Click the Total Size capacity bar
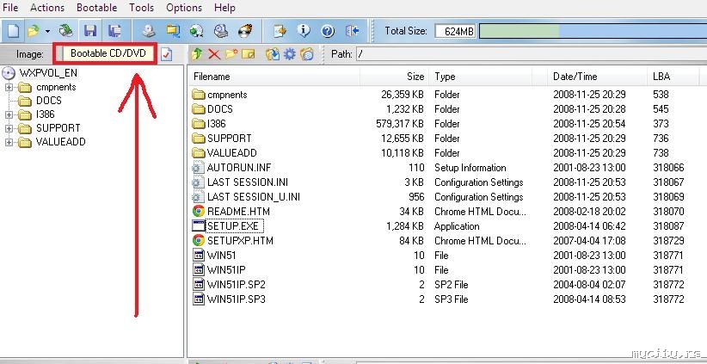 tap(593, 31)
